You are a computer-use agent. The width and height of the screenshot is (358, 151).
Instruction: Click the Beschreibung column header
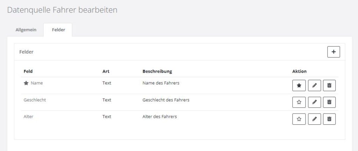[157, 71]
